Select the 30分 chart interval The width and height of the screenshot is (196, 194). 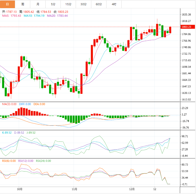(84, 4)
